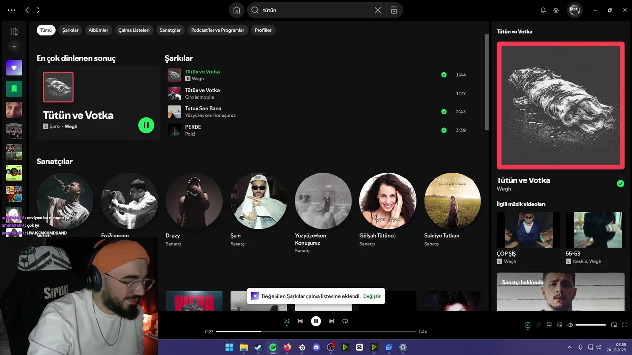Open the queue icon
Image resolution: width=632 pixels, height=355 pixels.
click(x=549, y=325)
